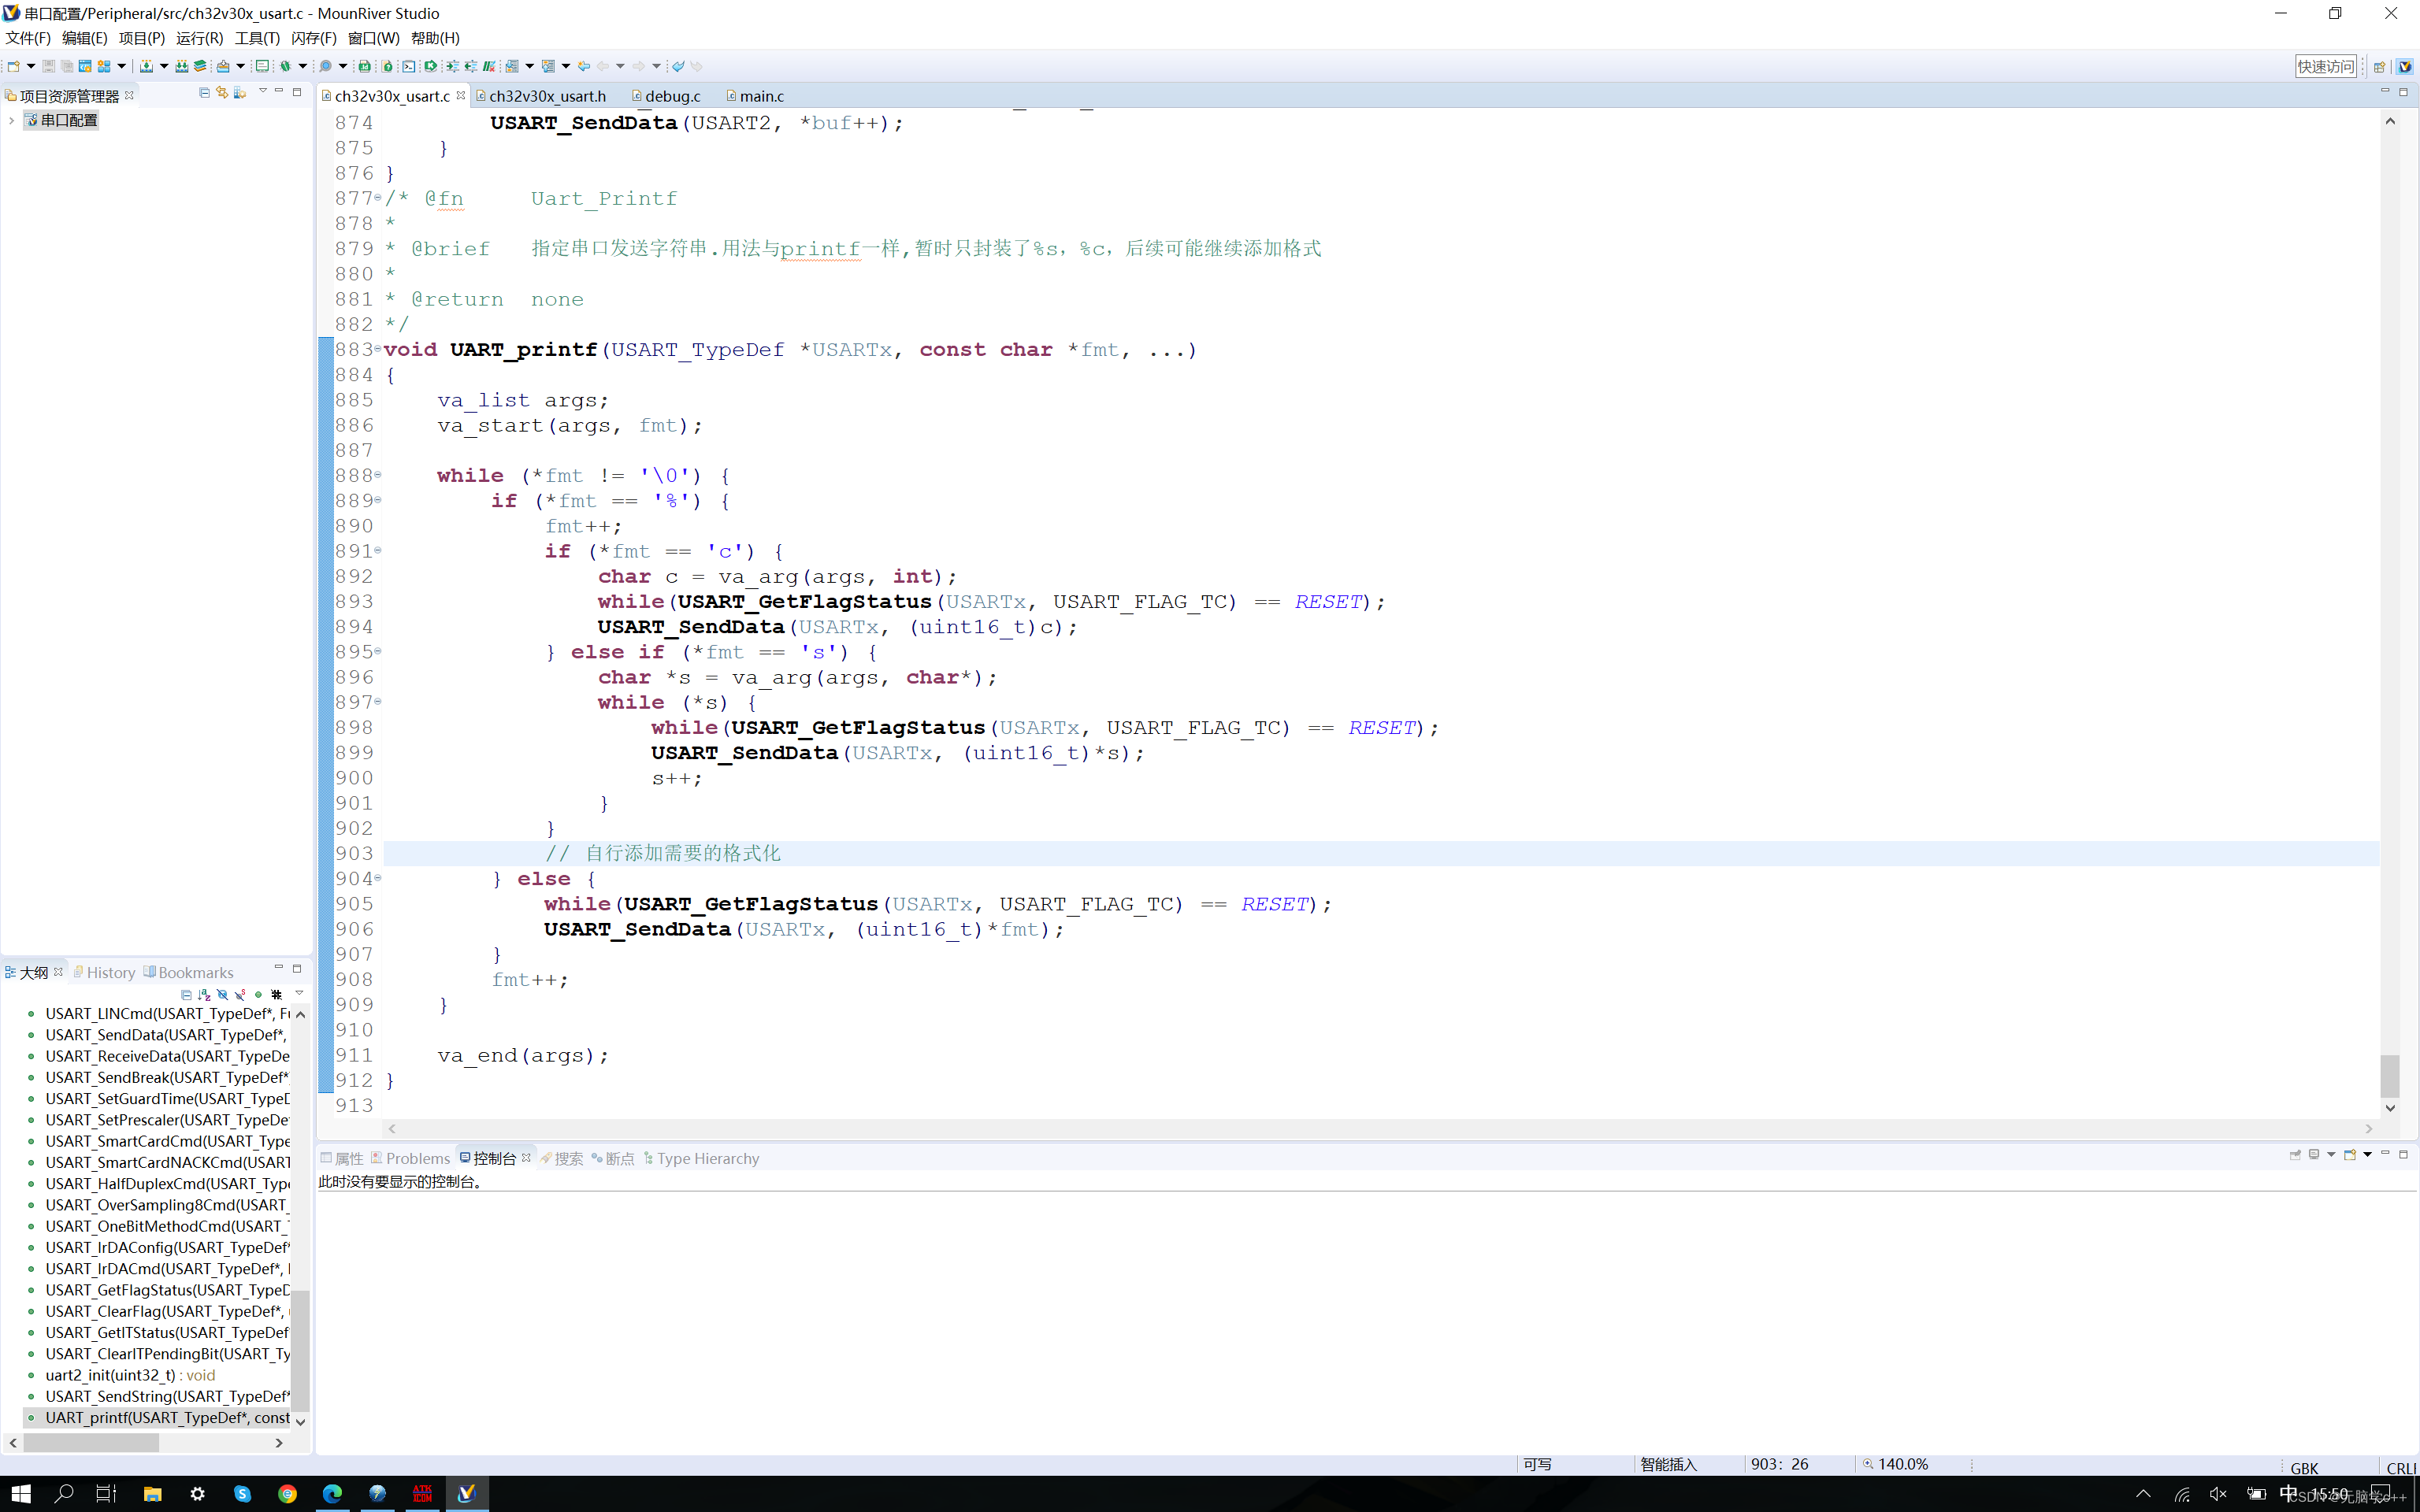Open the 项目(P) menu

click(x=141, y=38)
